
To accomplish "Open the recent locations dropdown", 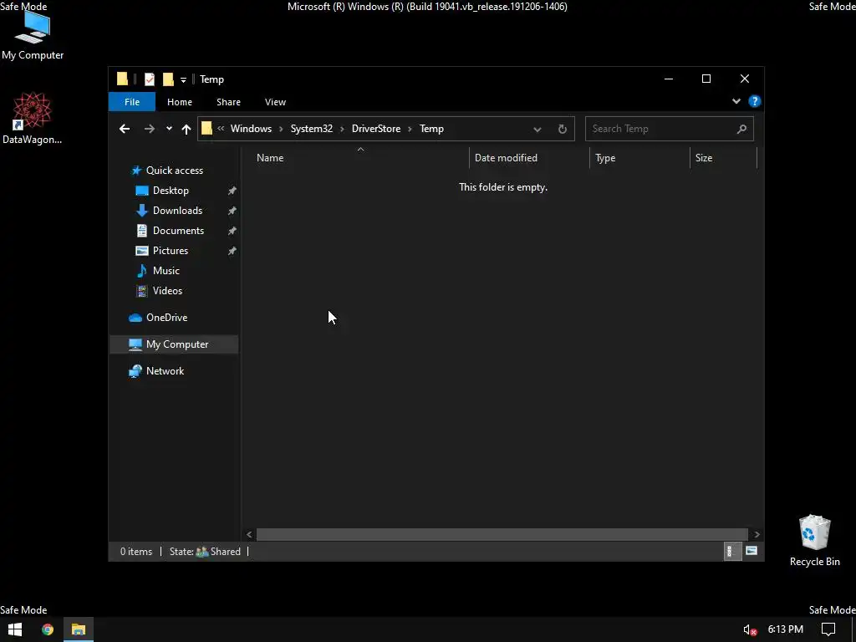I will [x=169, y=129].
